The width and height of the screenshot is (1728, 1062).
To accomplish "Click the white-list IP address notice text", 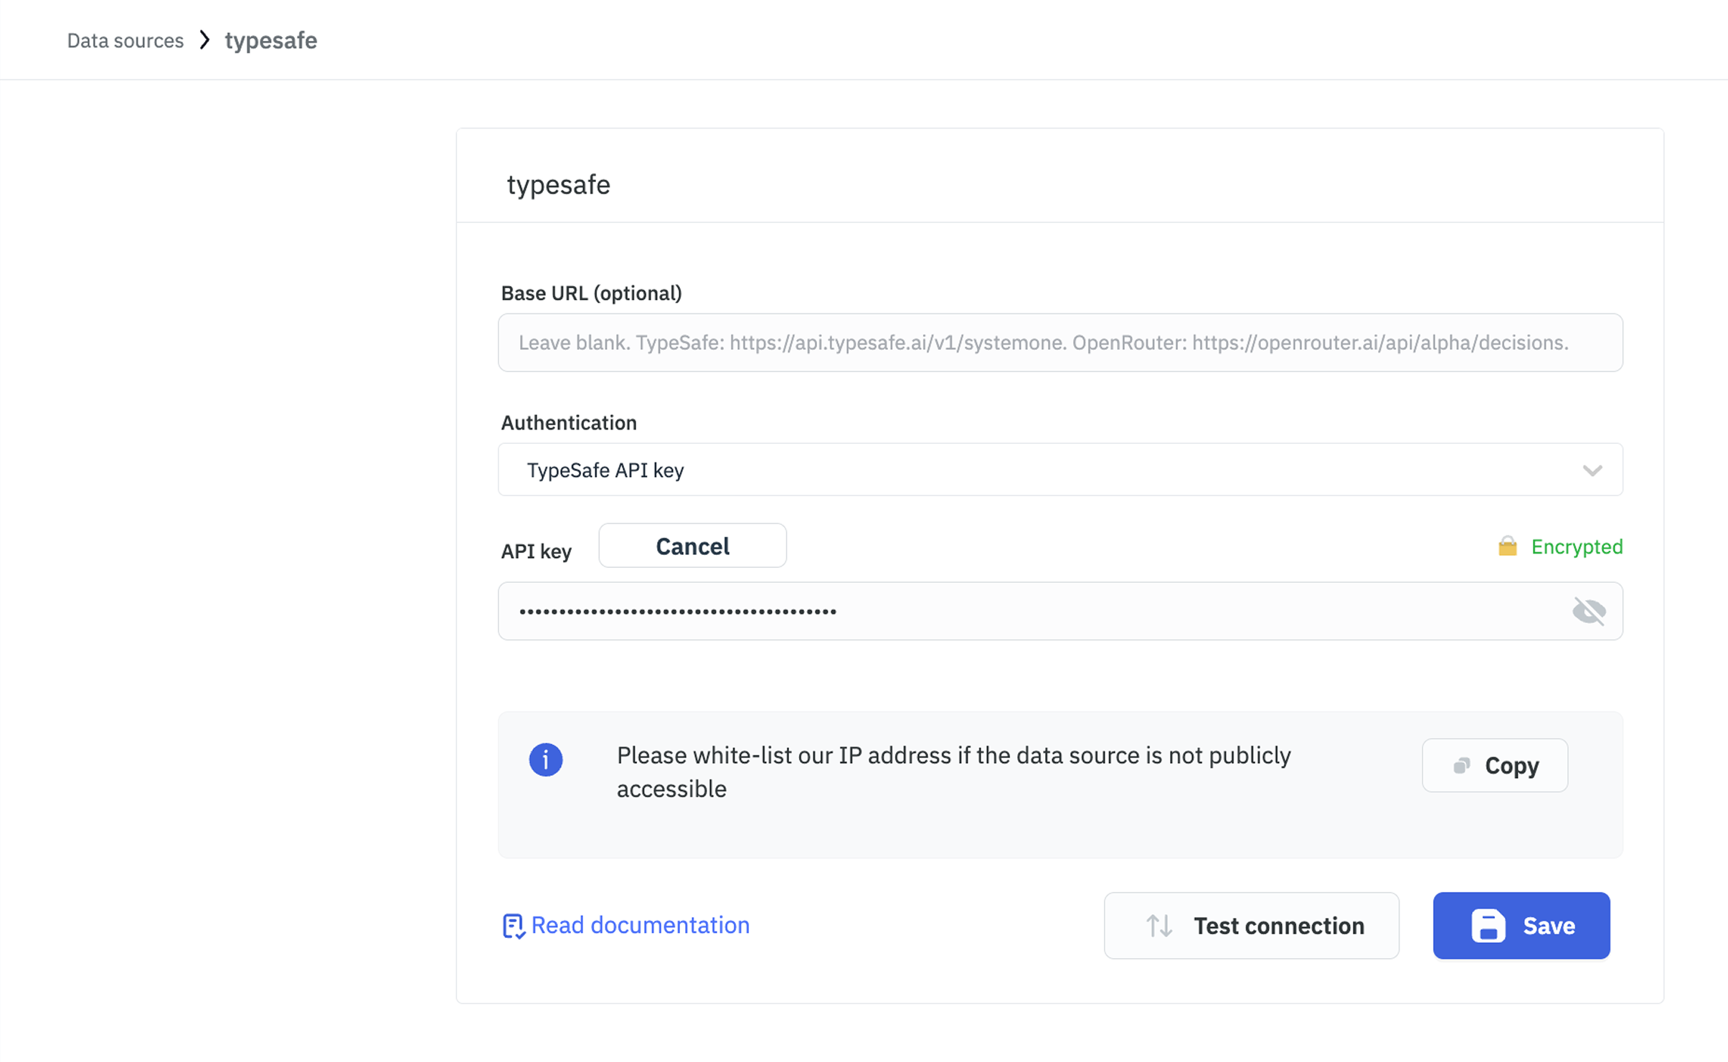I will (x=953, y=772).
